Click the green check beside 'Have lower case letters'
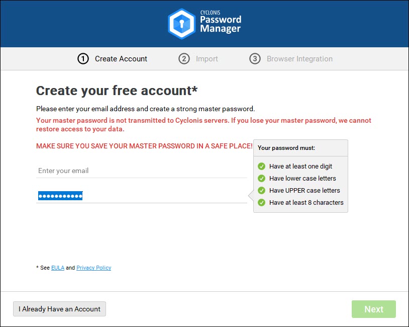The width and height of the screenshot is (409, 327). (261, 179)
